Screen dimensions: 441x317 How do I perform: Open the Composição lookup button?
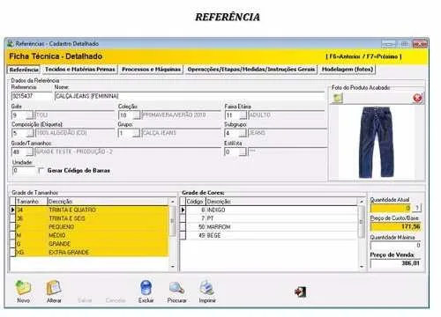[x=30, y=133]
